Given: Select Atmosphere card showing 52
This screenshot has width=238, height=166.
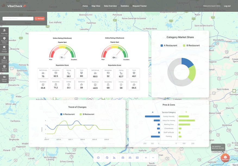Looking at the screenshot, I should click(108, 73).
